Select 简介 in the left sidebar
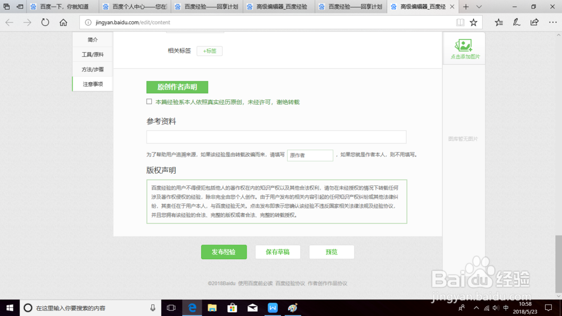562x316 pixels. [x=93, y=39]
